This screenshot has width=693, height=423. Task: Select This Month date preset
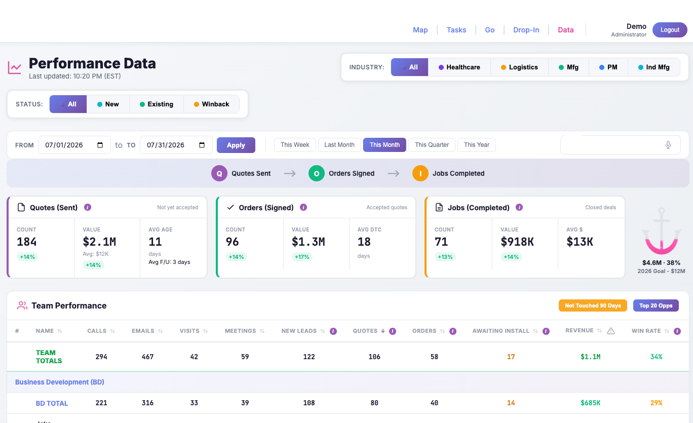[x=384, y=145]
